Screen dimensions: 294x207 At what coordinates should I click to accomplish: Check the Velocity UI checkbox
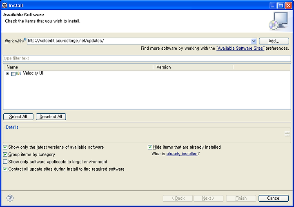13,74
